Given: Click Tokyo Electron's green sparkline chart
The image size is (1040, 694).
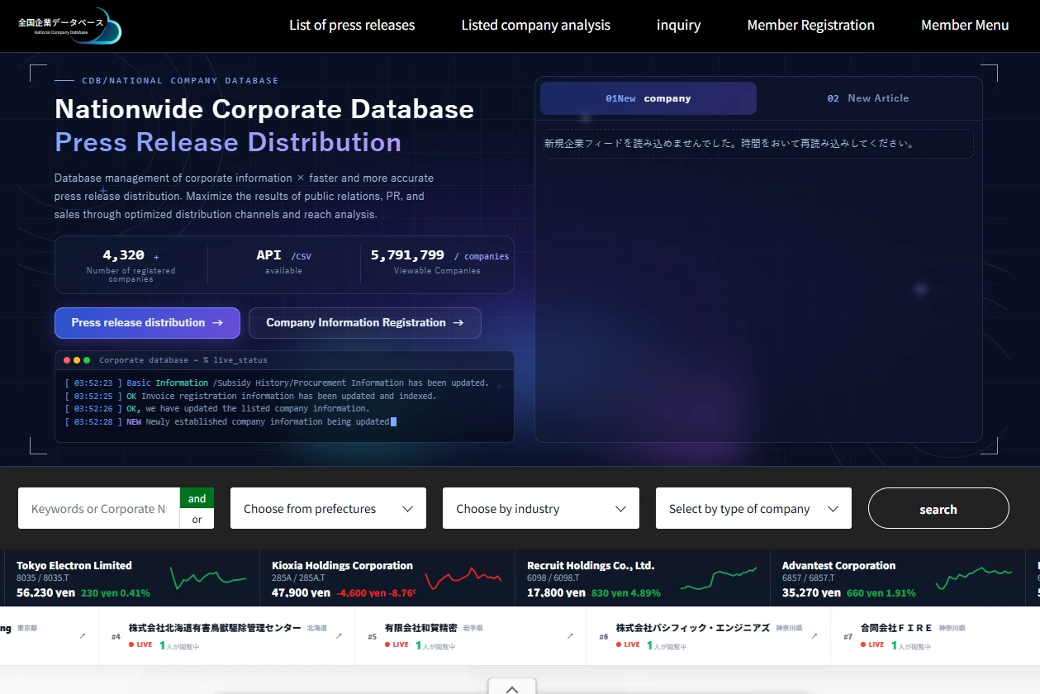Looking at the screenshot, I should tap(208, 578).
